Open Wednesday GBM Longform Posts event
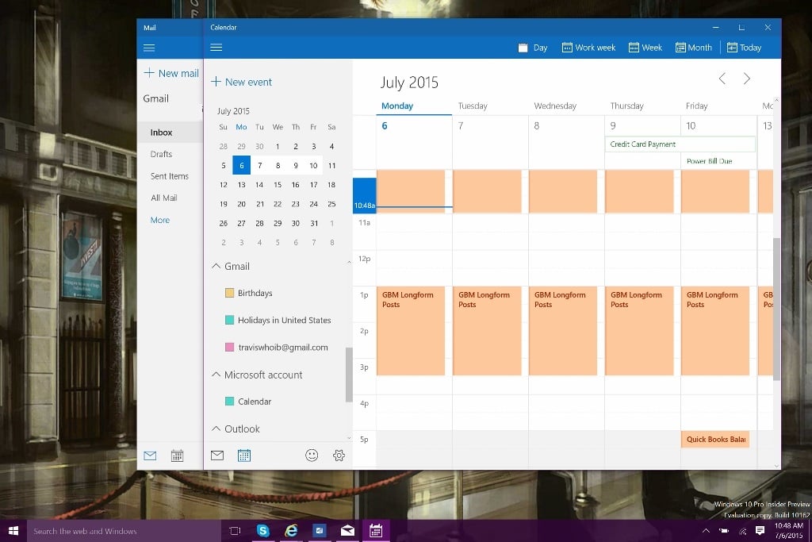This screenshot has width=812, height=542. click(x=563, y=331)
